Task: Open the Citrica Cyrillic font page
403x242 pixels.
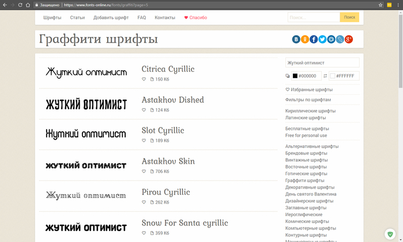Action: coord(168,69)
